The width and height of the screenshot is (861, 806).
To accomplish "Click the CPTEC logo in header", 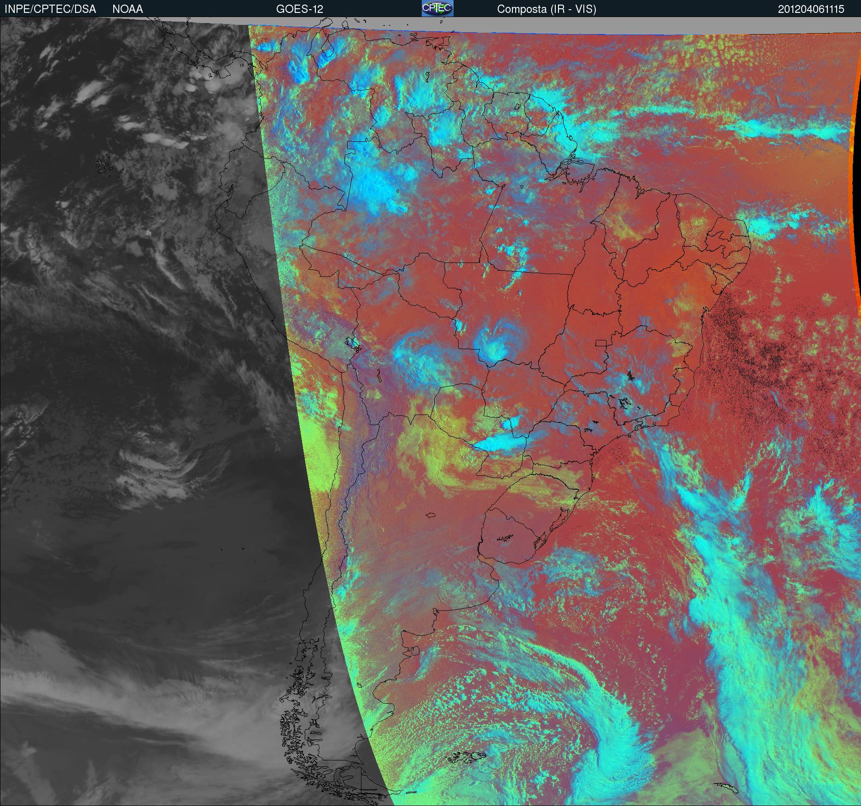I will (437, 8).
